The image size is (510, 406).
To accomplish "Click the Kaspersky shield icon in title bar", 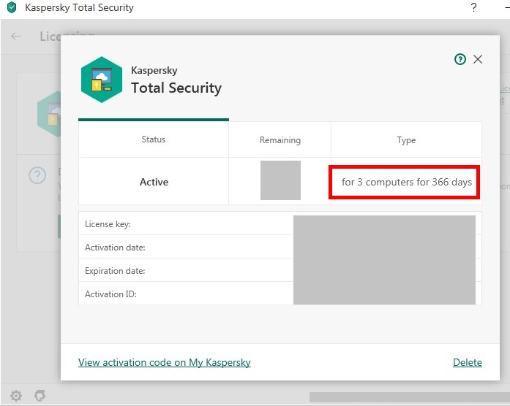I will (x=11, y=8).
